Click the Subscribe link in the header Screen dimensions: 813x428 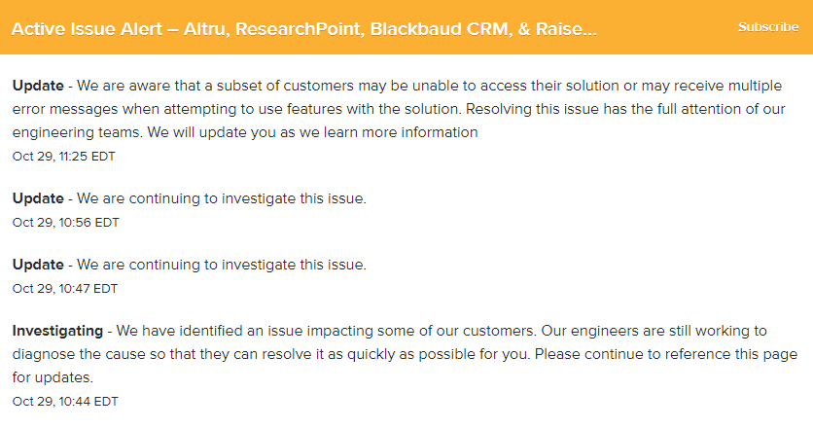(768, 27)
